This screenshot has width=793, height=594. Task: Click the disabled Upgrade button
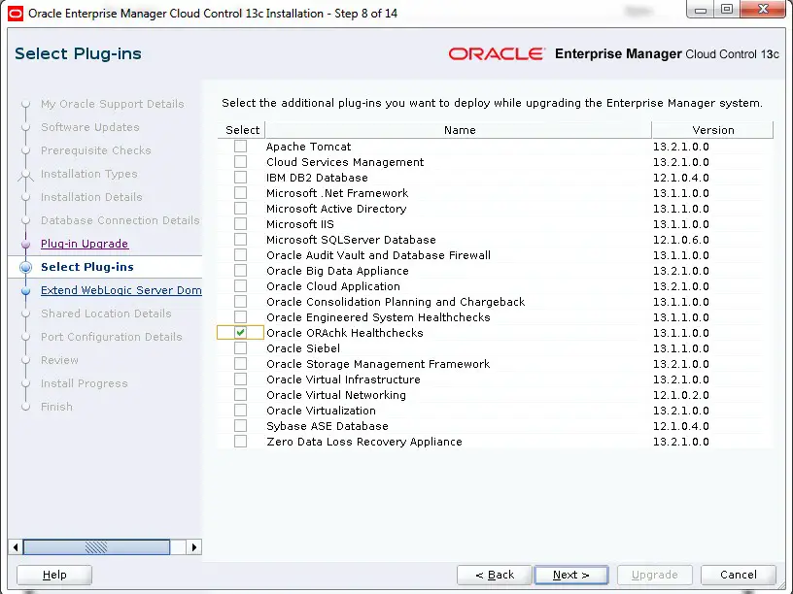tap(654, 575)
